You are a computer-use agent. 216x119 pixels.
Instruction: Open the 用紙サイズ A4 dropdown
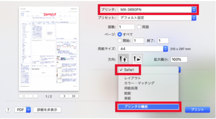[x=143, y=49]
